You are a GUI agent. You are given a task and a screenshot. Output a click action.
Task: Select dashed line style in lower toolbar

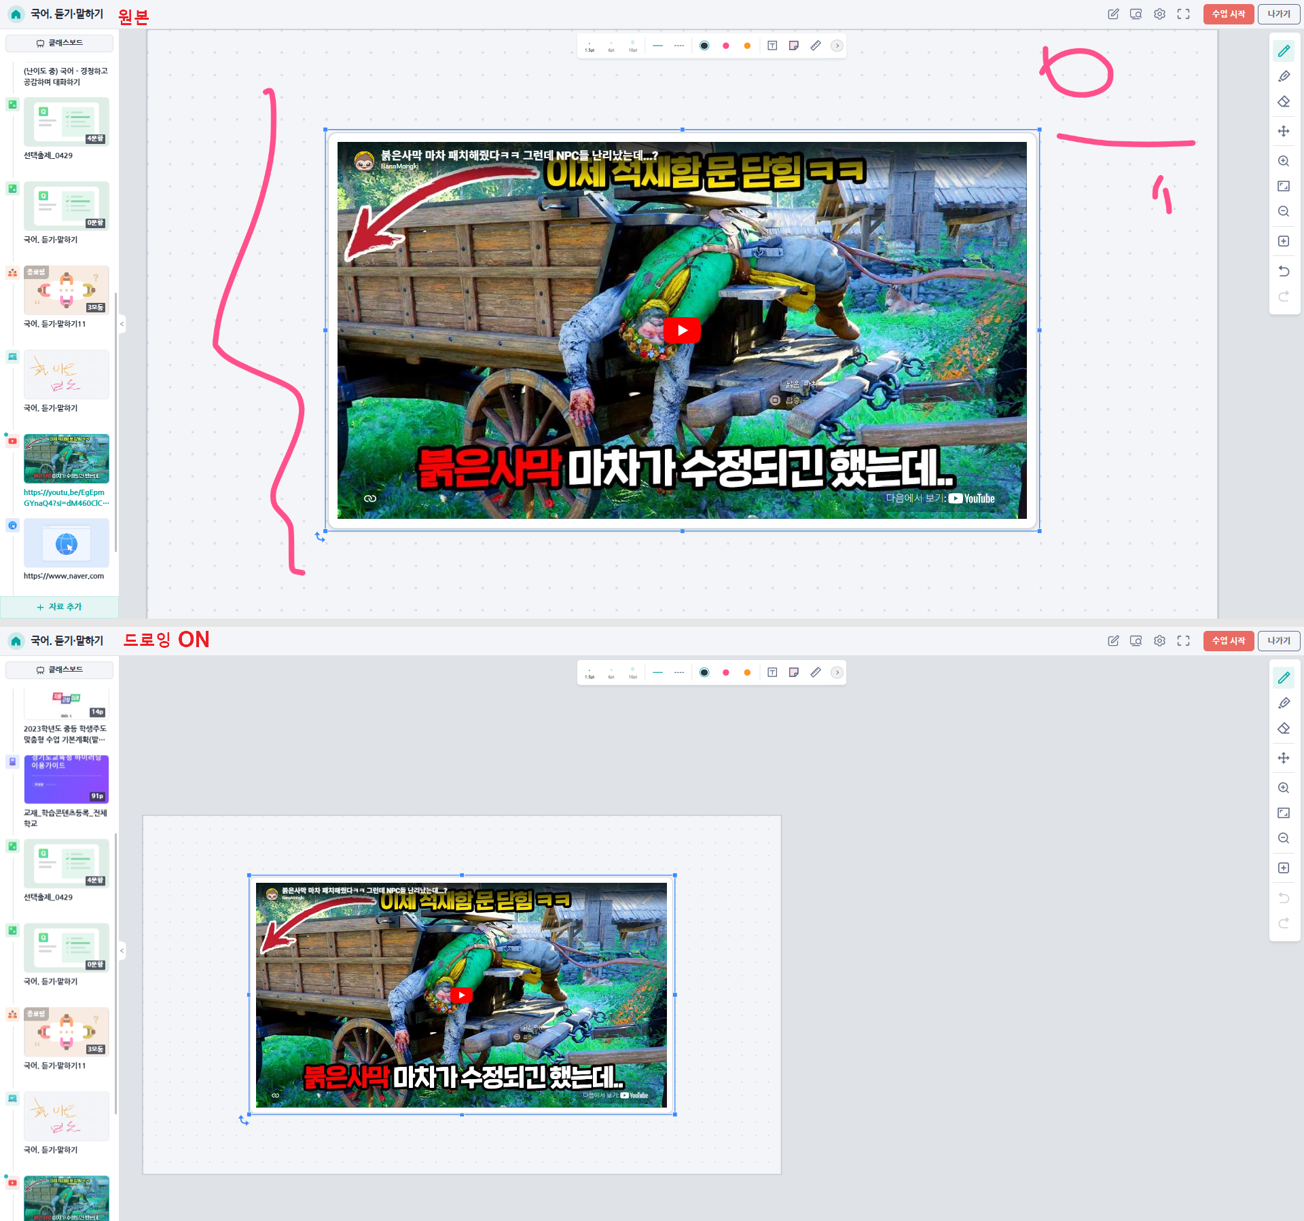pos(679,672)
